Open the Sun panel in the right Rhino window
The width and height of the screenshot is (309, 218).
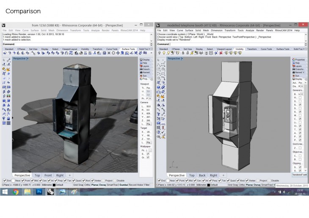(x=298, y=76)
